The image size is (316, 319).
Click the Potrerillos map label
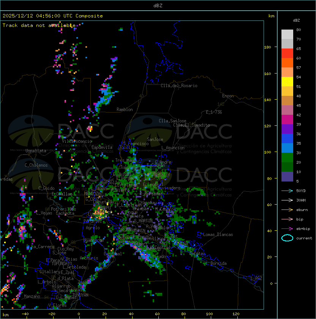click(x=63, y=209)
